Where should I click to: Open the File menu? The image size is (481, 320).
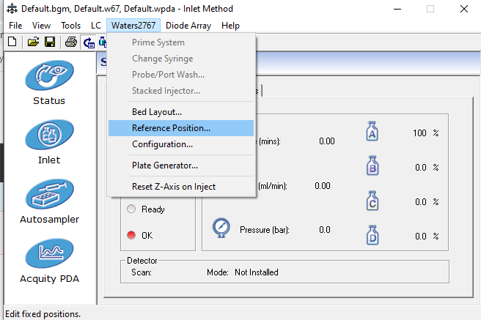(x=15, y=26)
